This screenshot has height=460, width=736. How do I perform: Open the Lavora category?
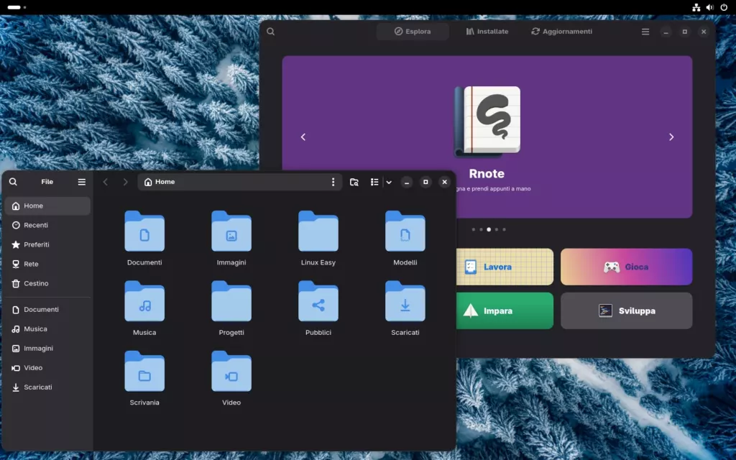point(505,267)
